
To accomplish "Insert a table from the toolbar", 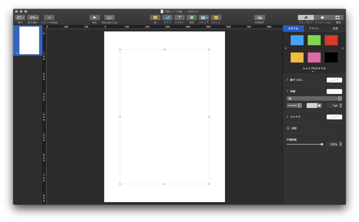I will tap(155, 18).
